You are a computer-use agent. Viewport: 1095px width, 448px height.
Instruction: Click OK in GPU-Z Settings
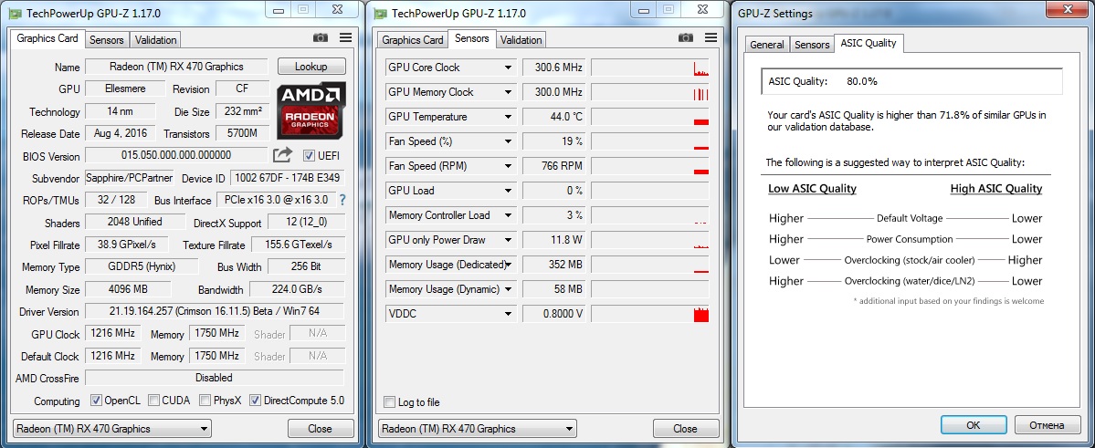(974, 425)
